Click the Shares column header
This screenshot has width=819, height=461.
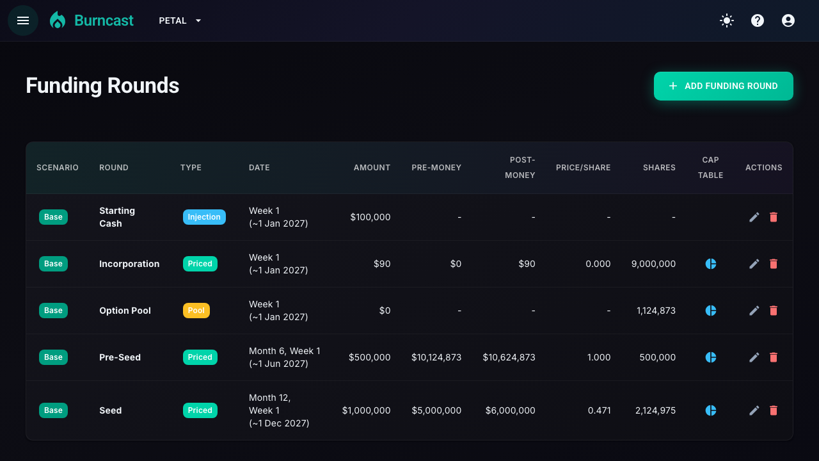(659, 168)
